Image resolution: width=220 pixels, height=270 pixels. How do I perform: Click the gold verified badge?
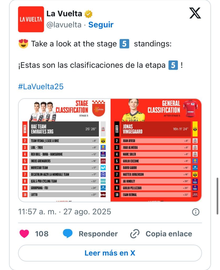click(89, 14)
